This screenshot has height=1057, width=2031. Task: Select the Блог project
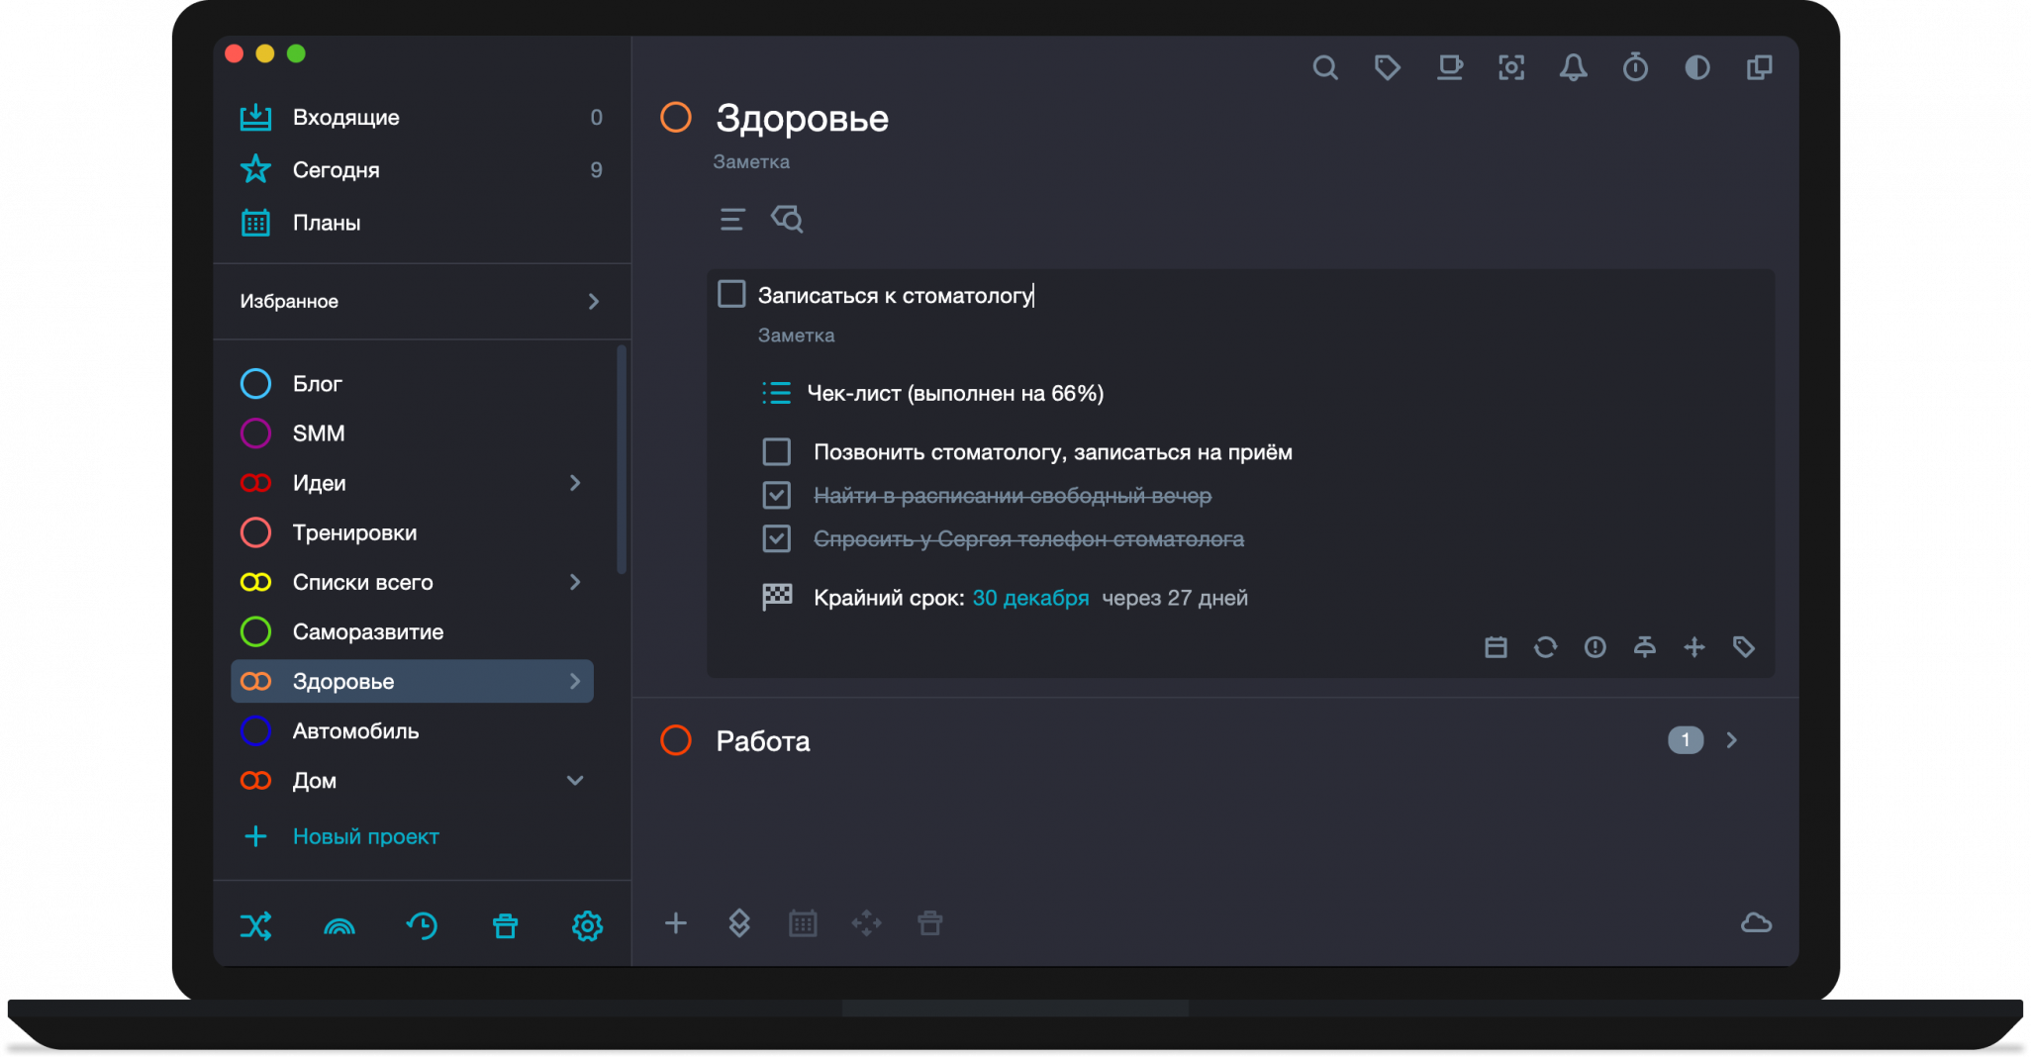[x=412, y=383]
